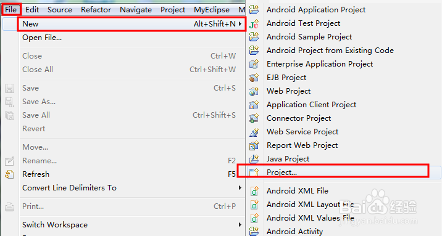
Task: Click the Web Project globe icon
Action: coord(254,91)
